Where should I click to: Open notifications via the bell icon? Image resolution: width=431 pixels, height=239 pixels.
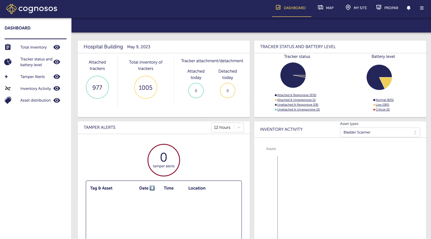408,8
